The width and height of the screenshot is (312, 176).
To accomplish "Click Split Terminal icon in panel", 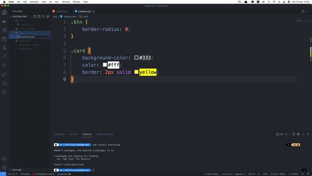I will click(293, 134).
